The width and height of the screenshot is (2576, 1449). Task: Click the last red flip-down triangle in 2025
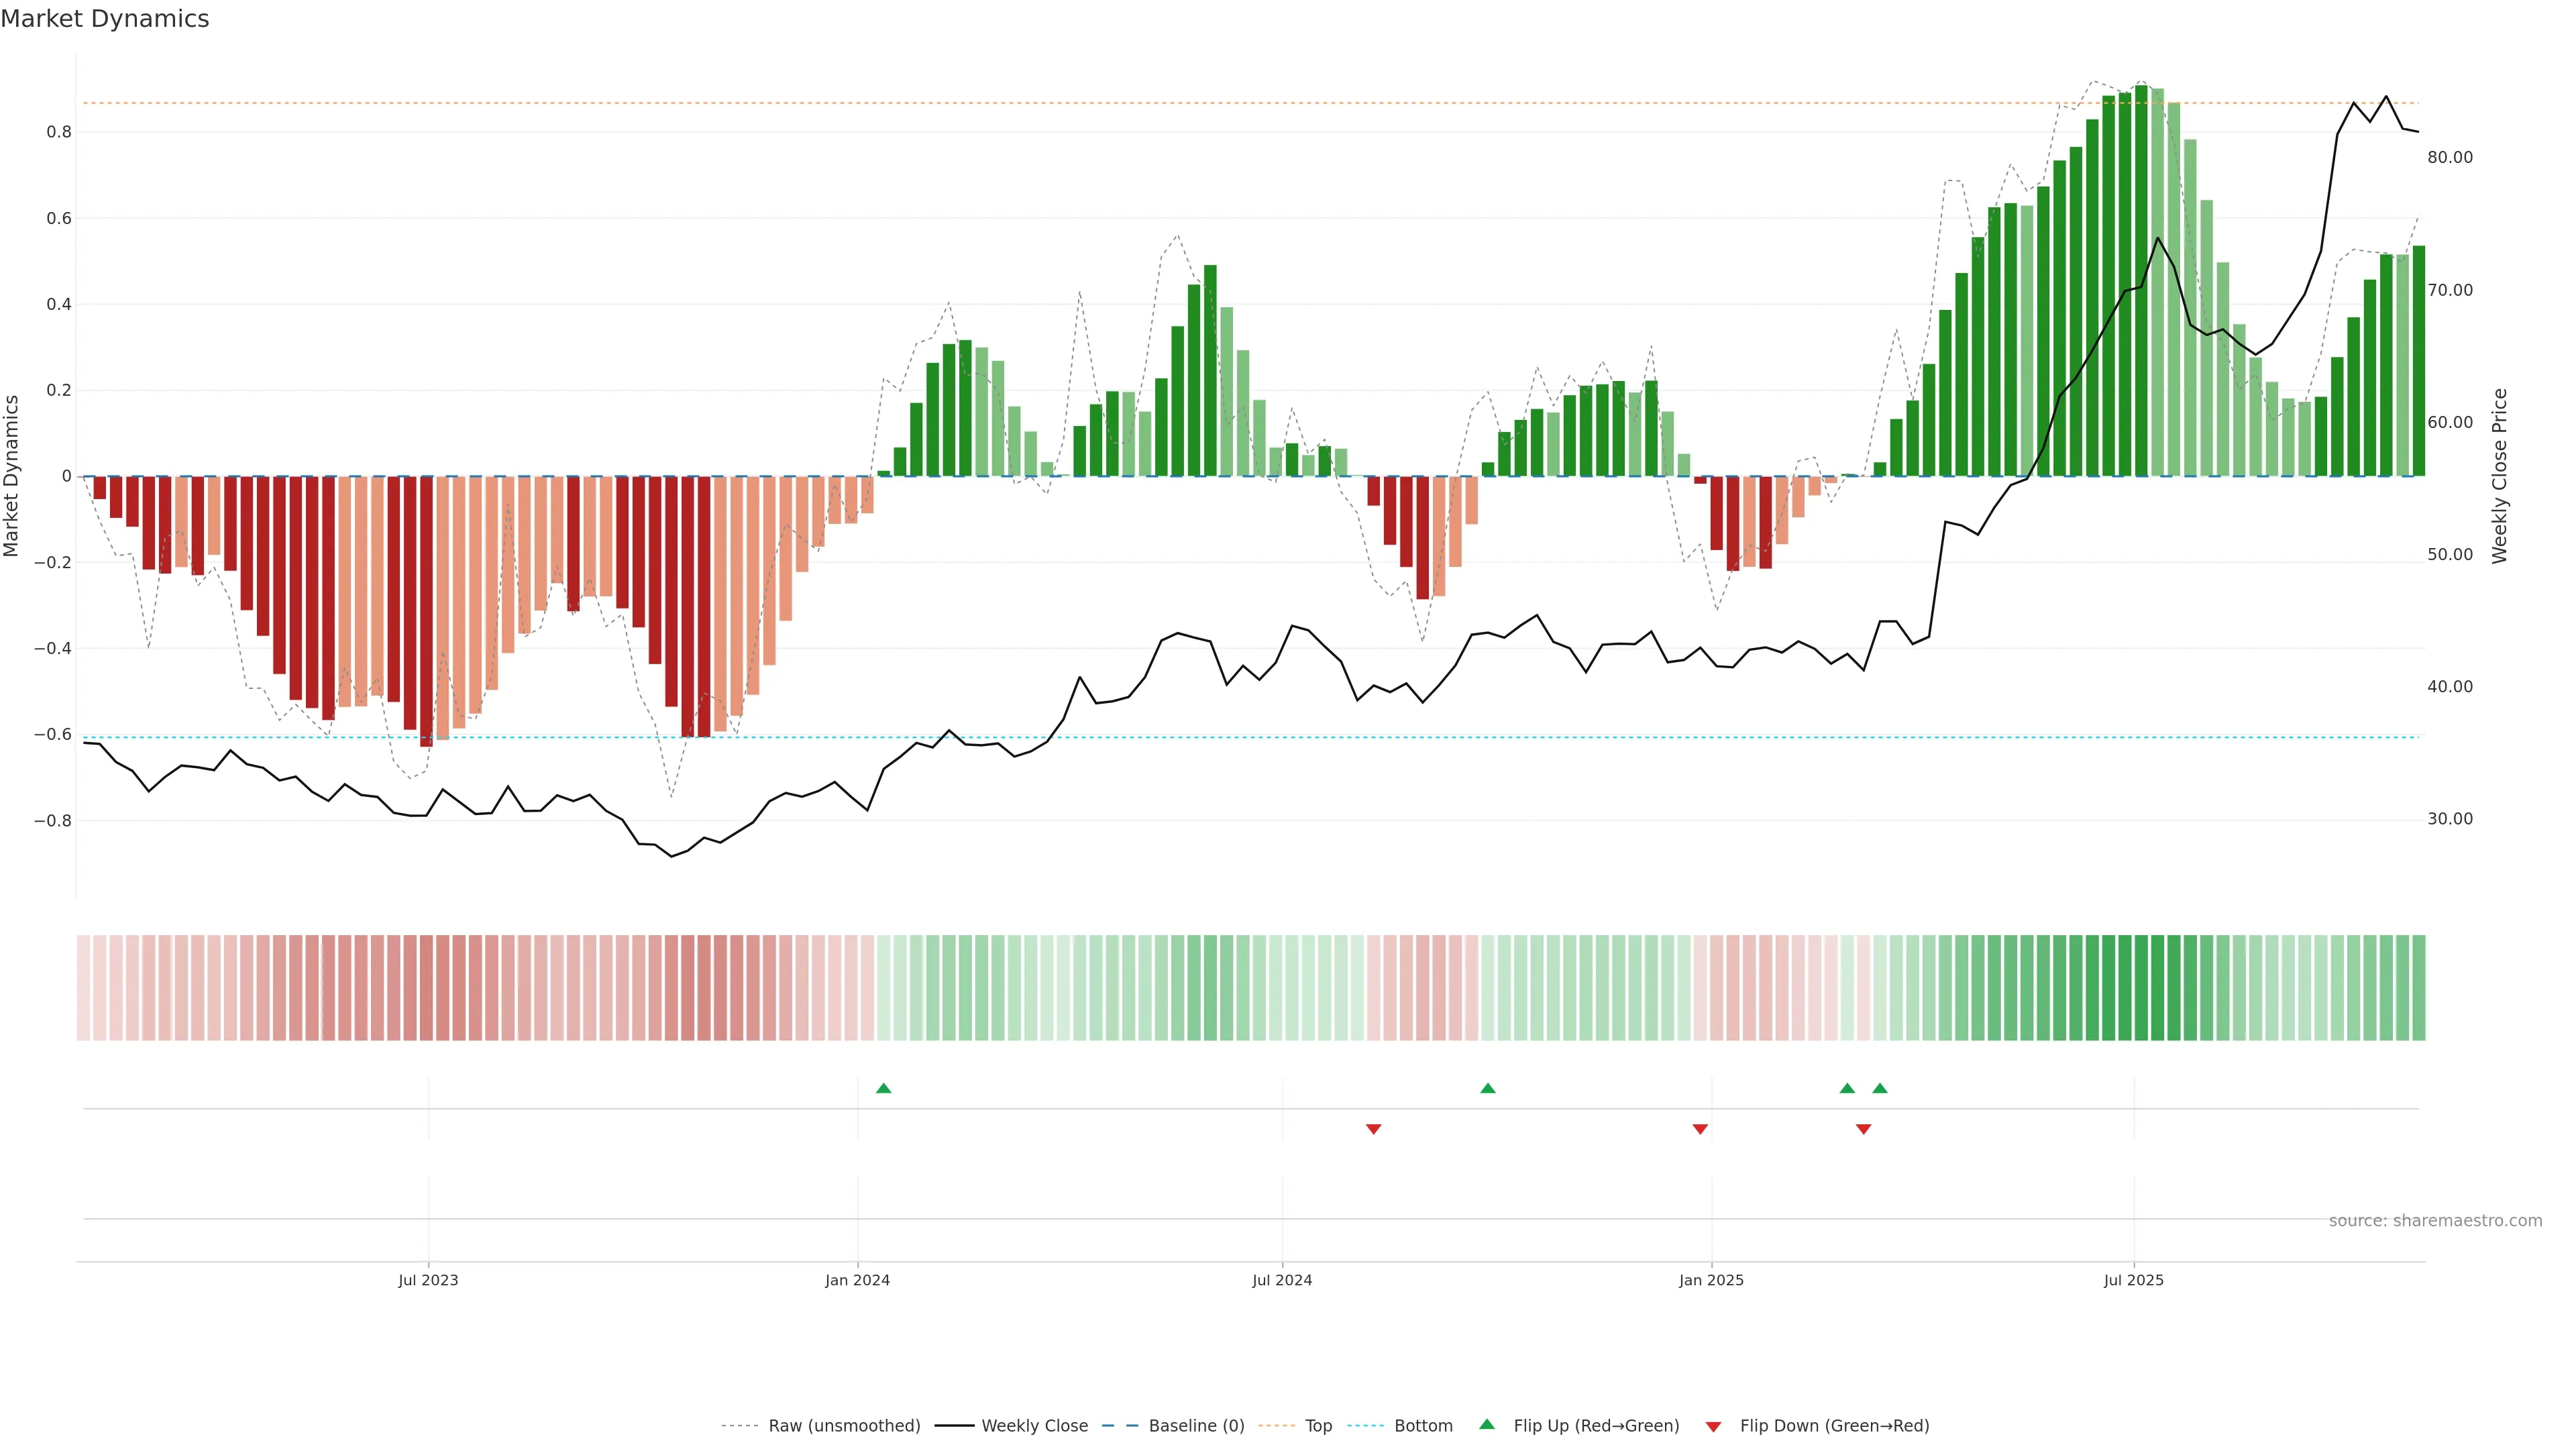pos(1863,1129)
